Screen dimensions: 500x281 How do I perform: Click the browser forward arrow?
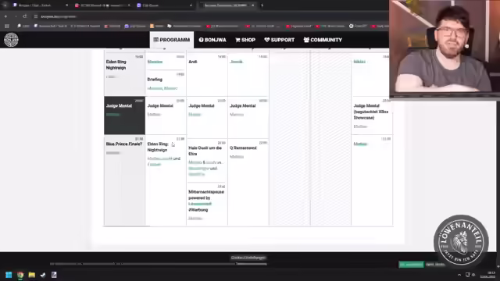(16, 16)
